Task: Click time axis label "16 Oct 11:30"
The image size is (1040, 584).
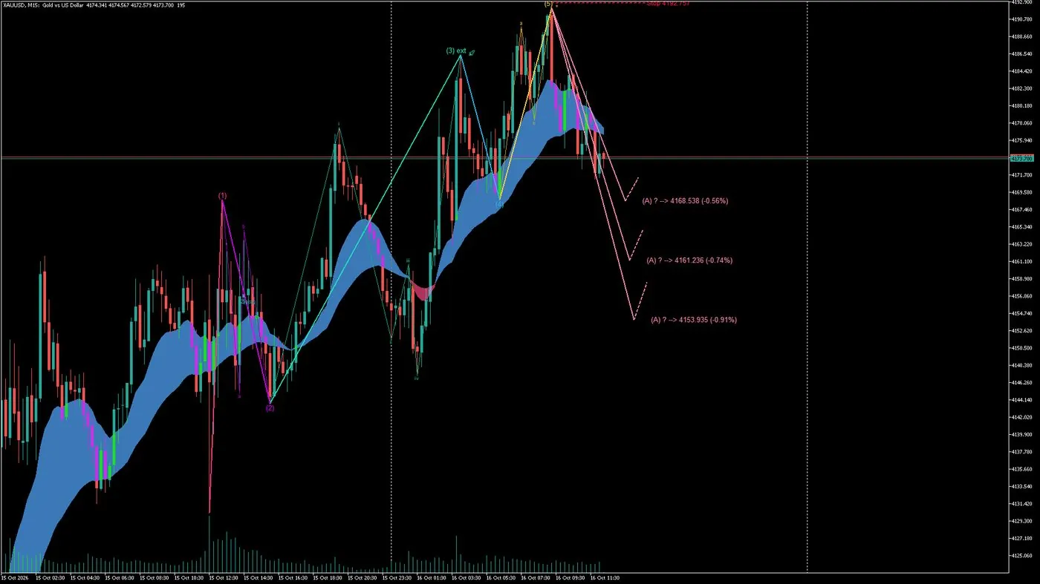Action: click(605, 577)
